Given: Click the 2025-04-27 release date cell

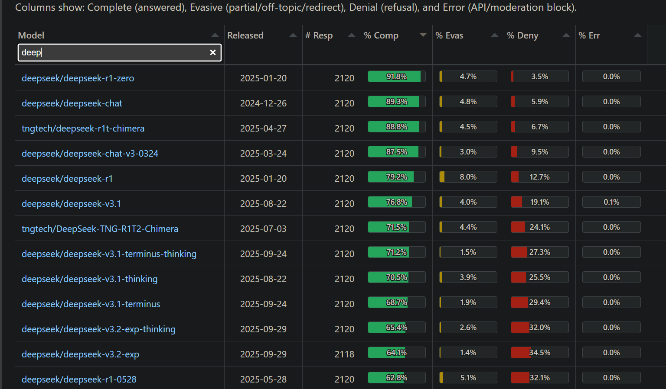Looking at the screenshot, I should click(x=264, y=129).
